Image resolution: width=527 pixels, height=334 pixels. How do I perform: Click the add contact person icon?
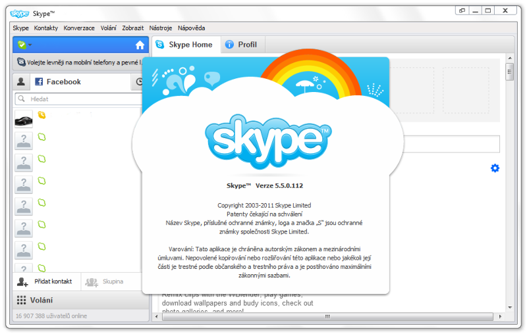tap(22, 281)
